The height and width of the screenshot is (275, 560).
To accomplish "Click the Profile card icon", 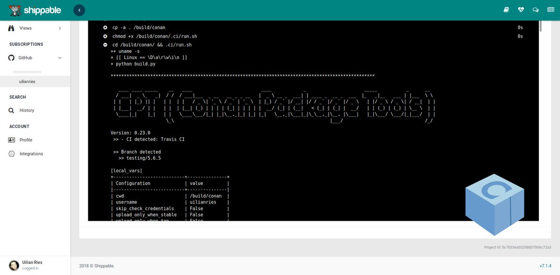I will pos(11,140).
